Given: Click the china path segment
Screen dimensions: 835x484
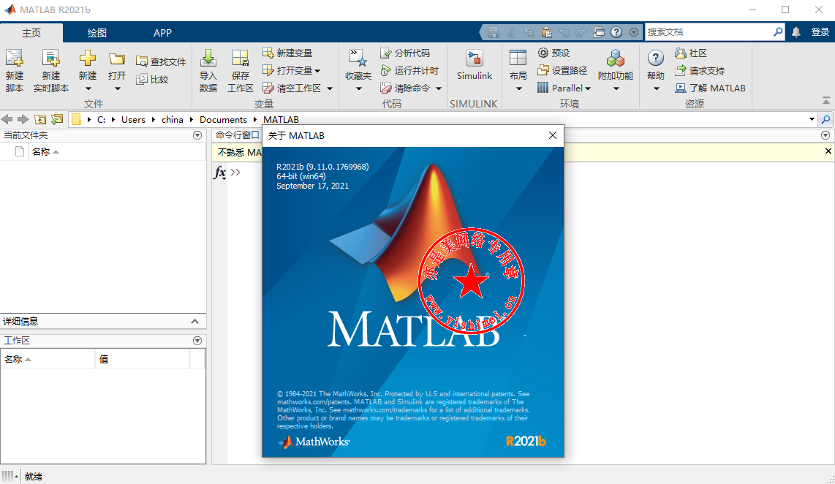Looking at the screenshot, I should [x=173, y=119].
